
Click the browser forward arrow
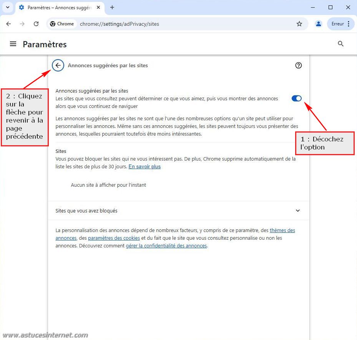22,24
